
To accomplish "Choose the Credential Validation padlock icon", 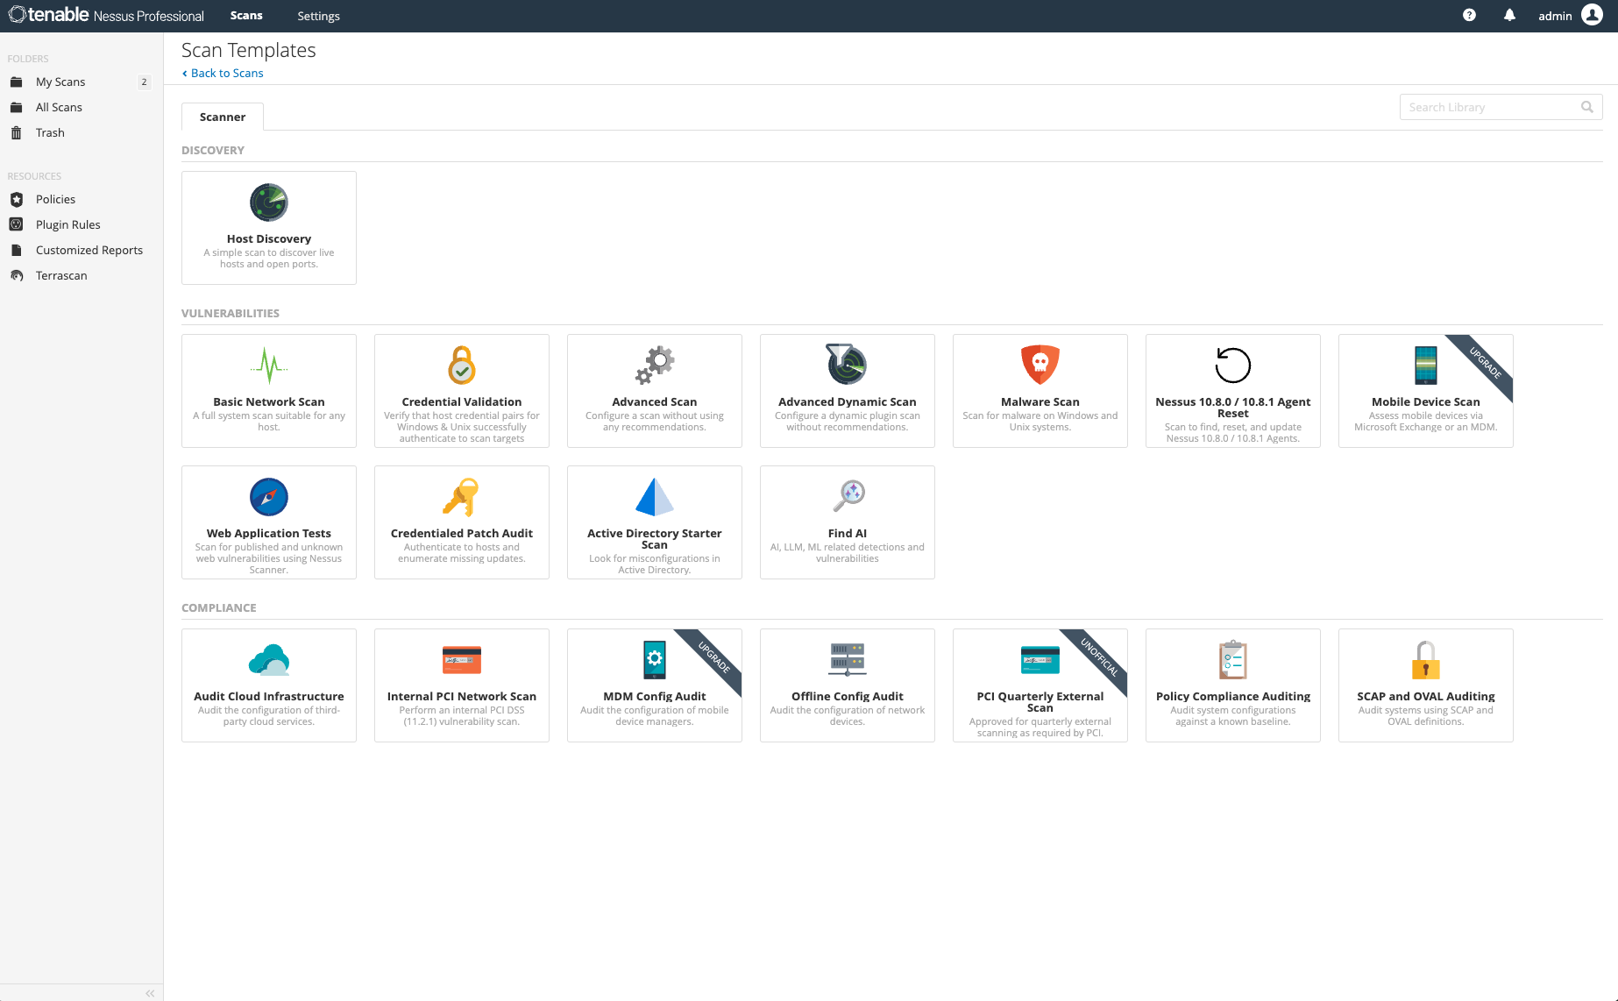I will pyautogui.click(x=462, y=365).
